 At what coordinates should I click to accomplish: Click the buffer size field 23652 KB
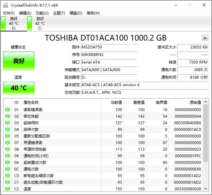pyautogui.click(x=193, y=47)
